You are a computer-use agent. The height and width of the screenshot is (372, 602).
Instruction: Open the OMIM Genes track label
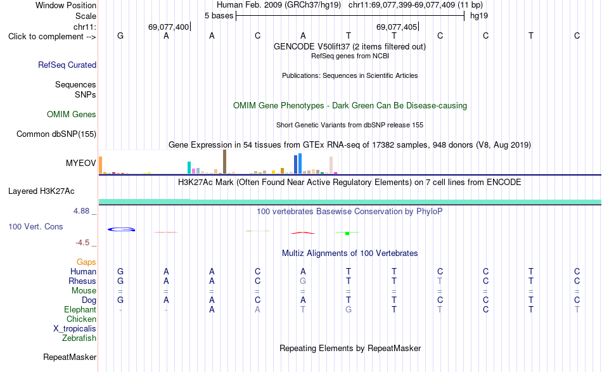click(x=72, y=115)
